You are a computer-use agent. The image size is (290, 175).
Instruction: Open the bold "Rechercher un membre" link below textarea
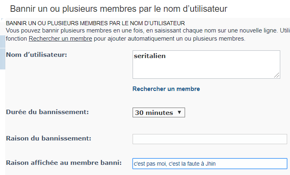click(x=166, y=89)
